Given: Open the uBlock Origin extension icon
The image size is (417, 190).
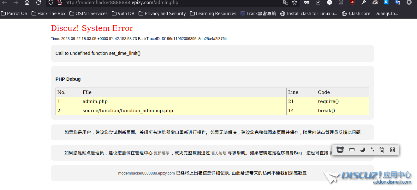Looking at the screenshot, I should [352, 3].
